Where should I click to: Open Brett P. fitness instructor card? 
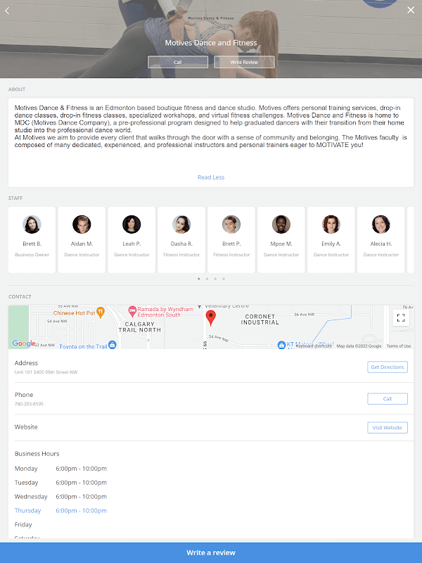(231, 240)
